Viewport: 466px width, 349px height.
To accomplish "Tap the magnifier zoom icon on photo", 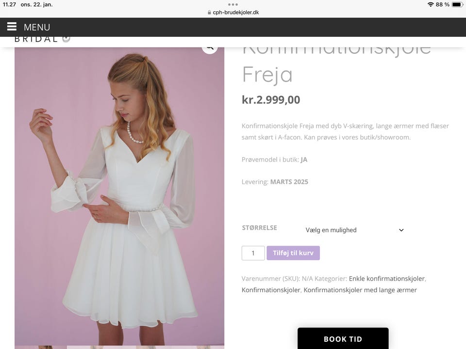I will [x=210, y=49].
